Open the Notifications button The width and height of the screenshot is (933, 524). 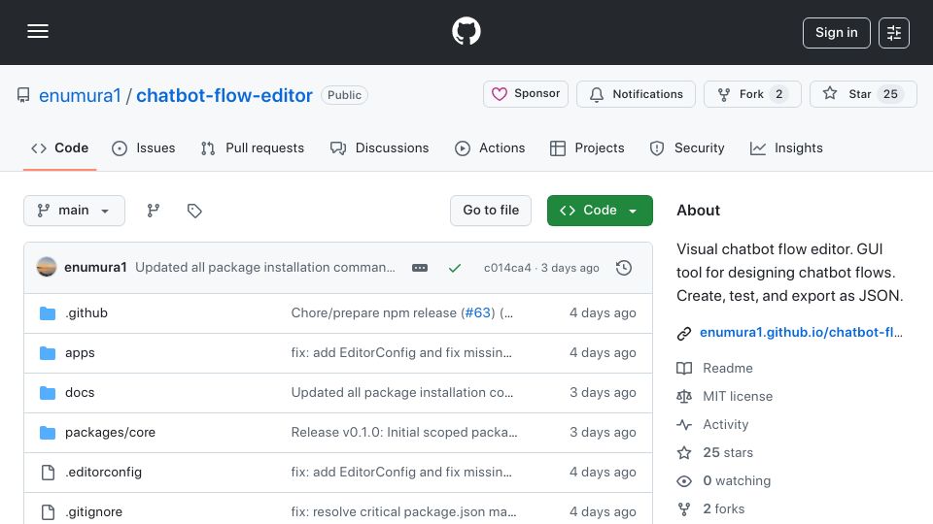pos(636,94)
